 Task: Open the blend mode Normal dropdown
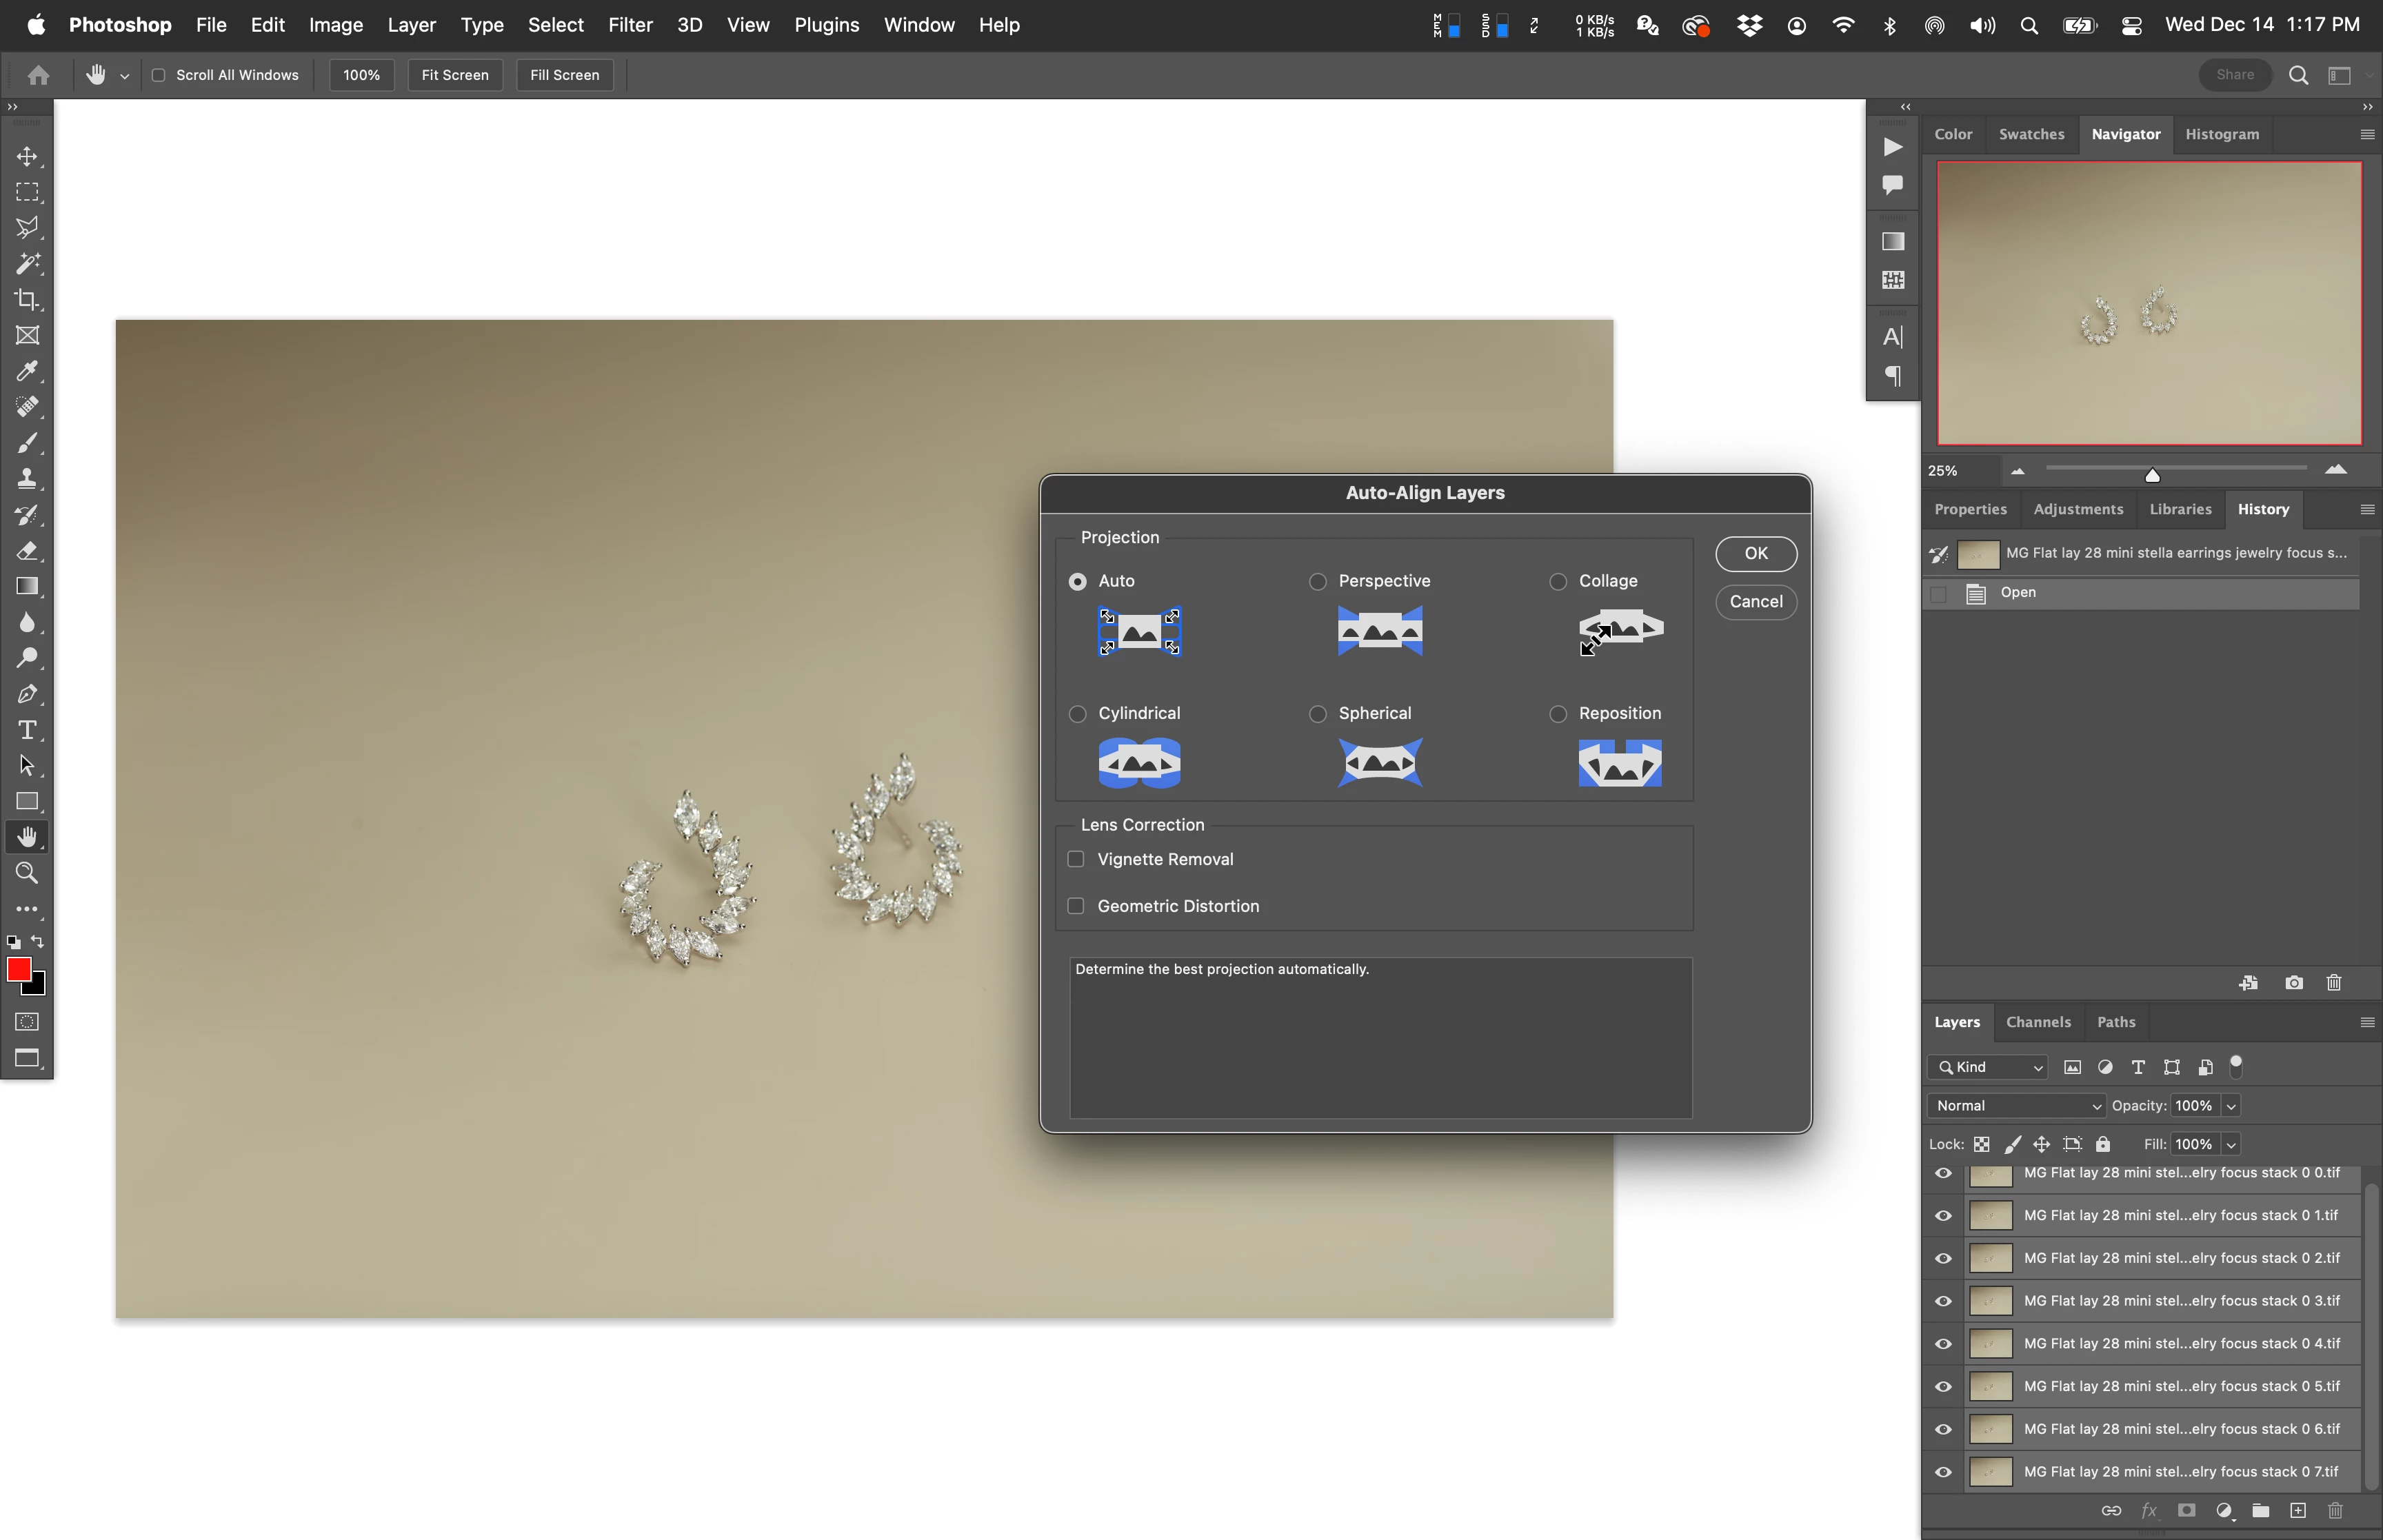[2015, 1105]
